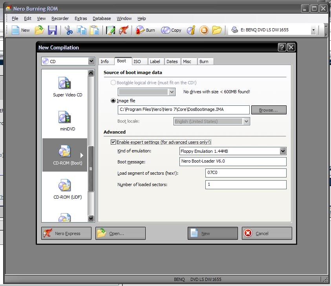This screenshot has width=331, height=286.
Task: Select Super Video CD compilation type
Action: tap(68, 87)
